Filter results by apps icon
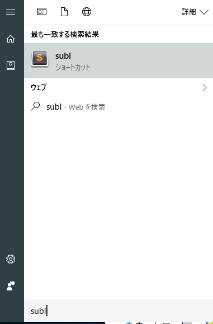Screen dimensions: 213x324 tap(42, 12)
